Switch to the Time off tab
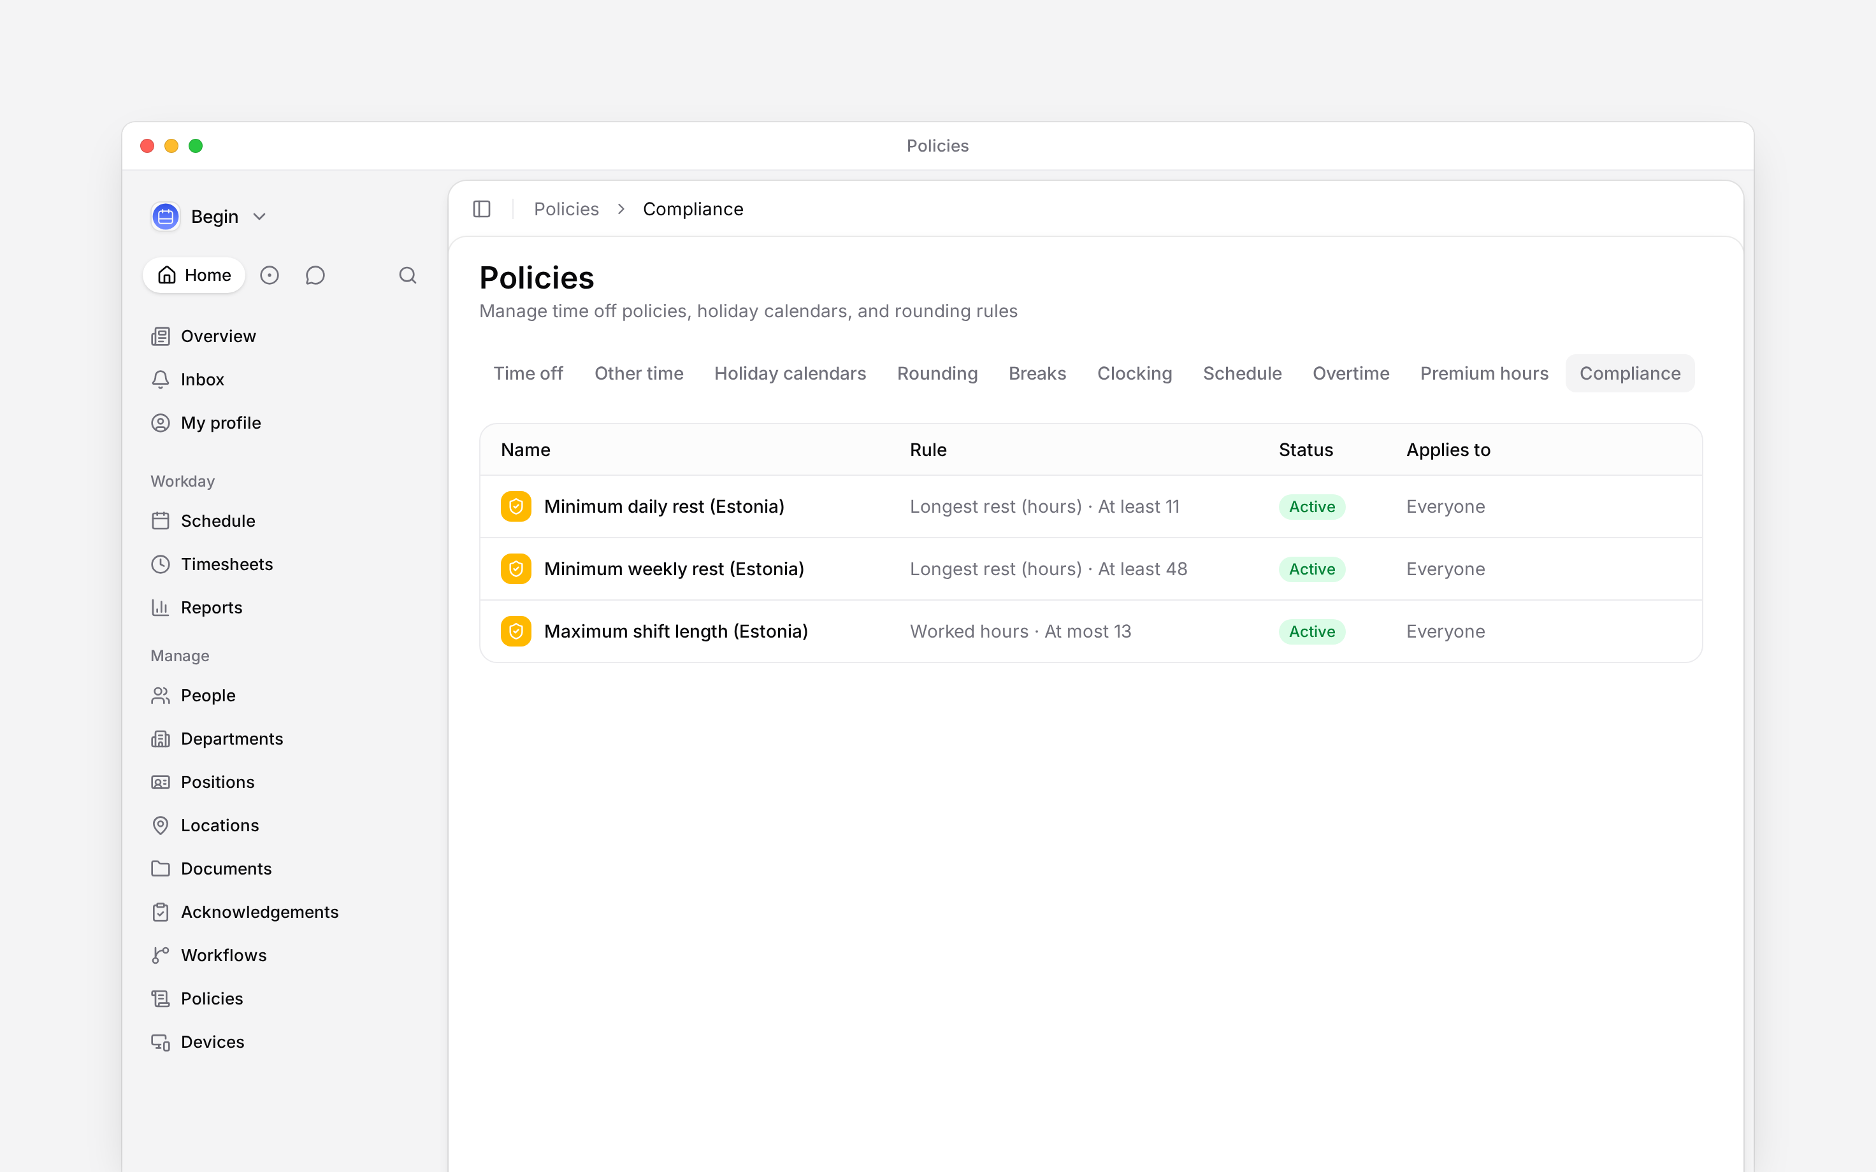Image resolution: width=1876 pixels, height=1172 pixels. (x=528, y=374)
